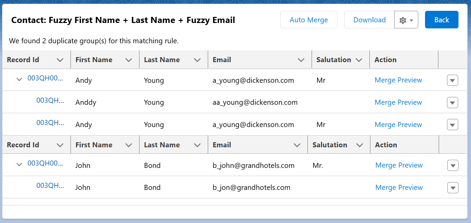The width and height of the screenshot is (471, 223).
Task: Open Salutation column menu in first table
Action: 359,60
